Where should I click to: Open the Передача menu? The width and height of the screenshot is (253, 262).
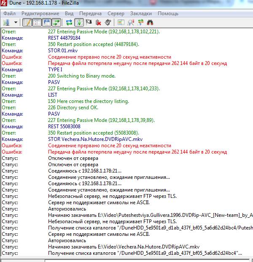90,14
